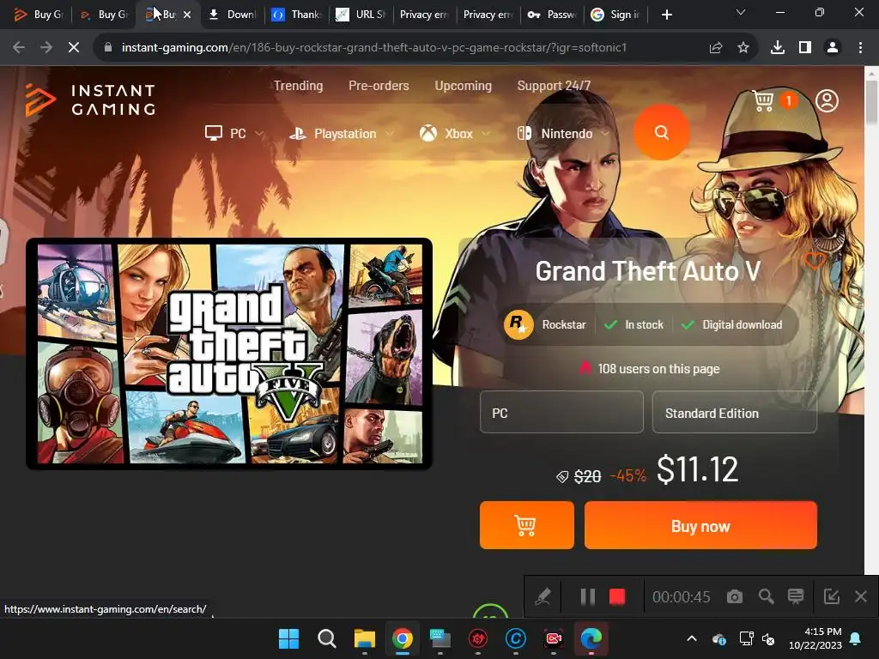
Task: Expand the Xbox platform menu
Action: pyautogui.click(x=455, y=133)
